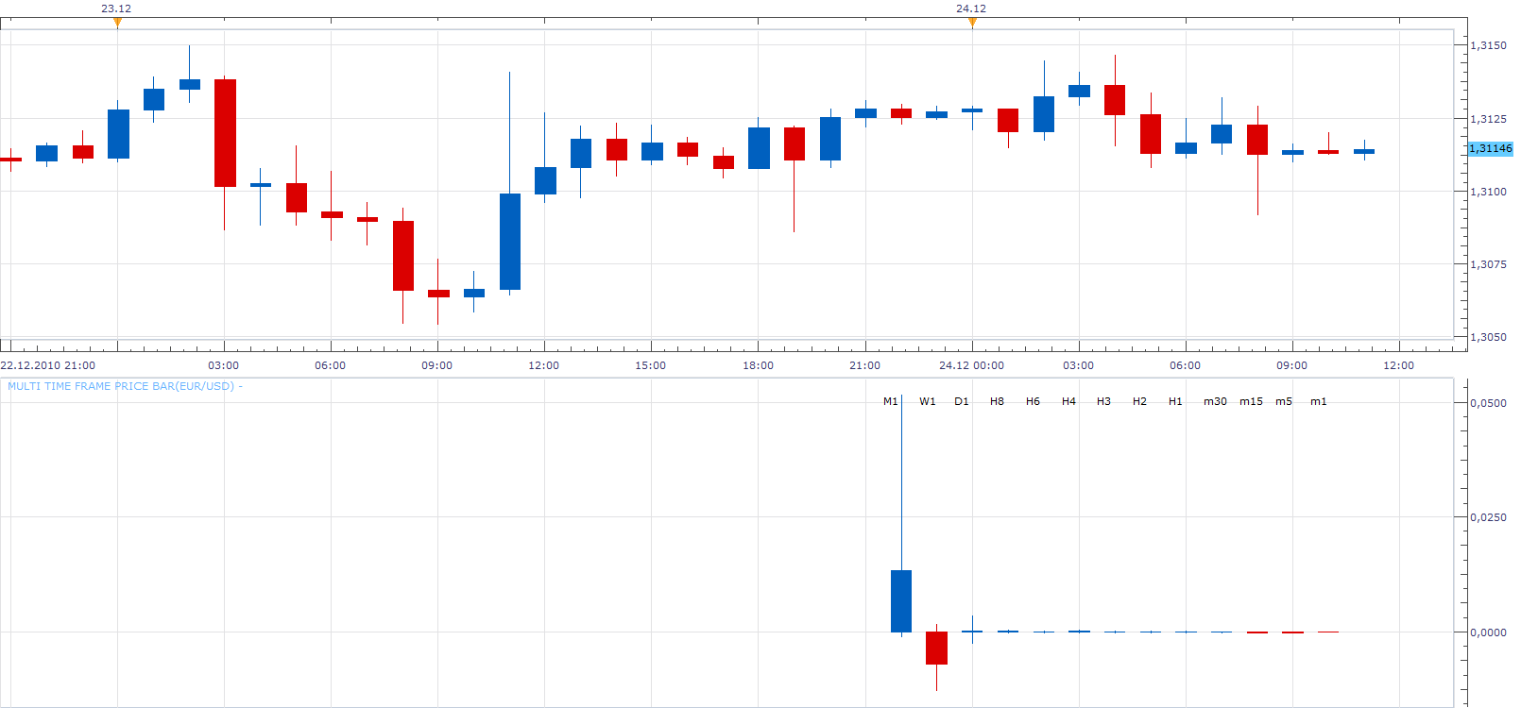Click the 24.12 date marker triangle

click(x=972, y=23)
